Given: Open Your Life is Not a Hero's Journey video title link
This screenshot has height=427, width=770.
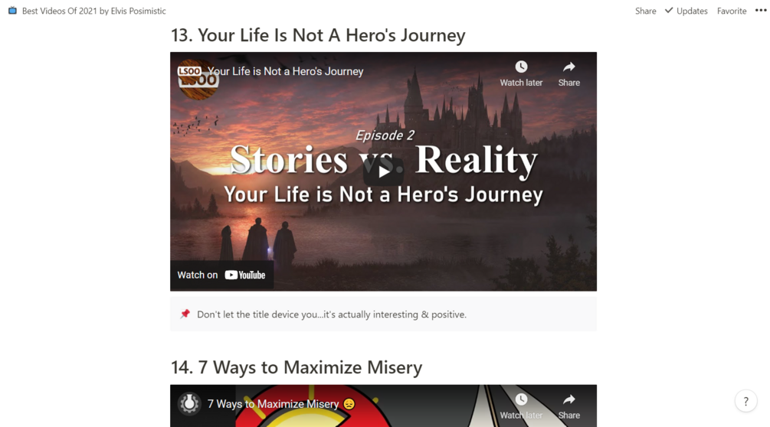Looking at the screenshot, I should tap(285, 71).
